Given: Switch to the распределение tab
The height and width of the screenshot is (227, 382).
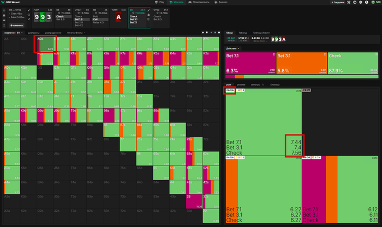Looking at the screenshot, I should click(53, 33).
